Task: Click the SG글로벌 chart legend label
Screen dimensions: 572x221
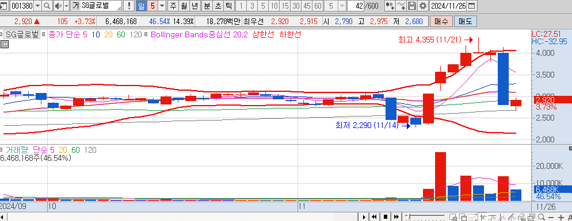Action: click(x=22, y=35)
